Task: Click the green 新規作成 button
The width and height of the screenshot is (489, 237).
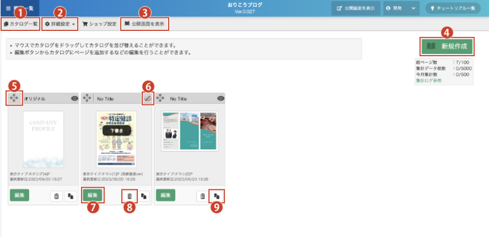Action: [447, 45]
